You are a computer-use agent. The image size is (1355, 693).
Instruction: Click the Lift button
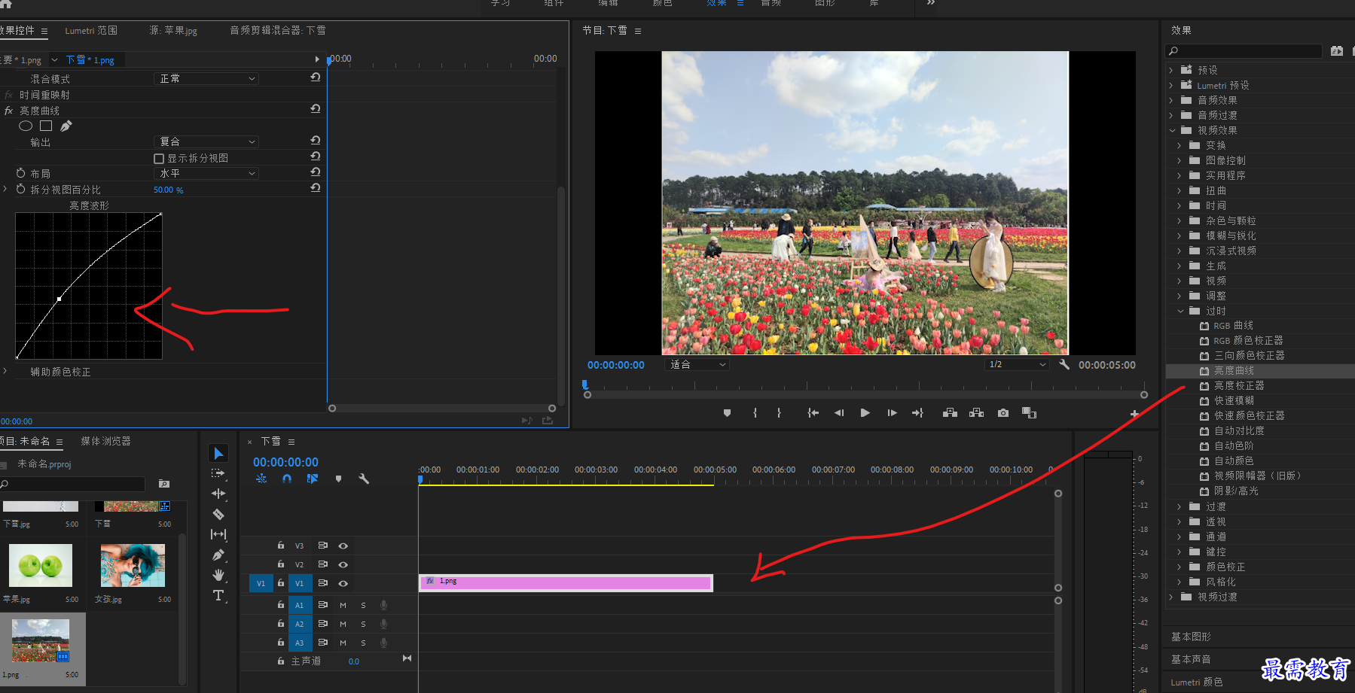[950, 412]
